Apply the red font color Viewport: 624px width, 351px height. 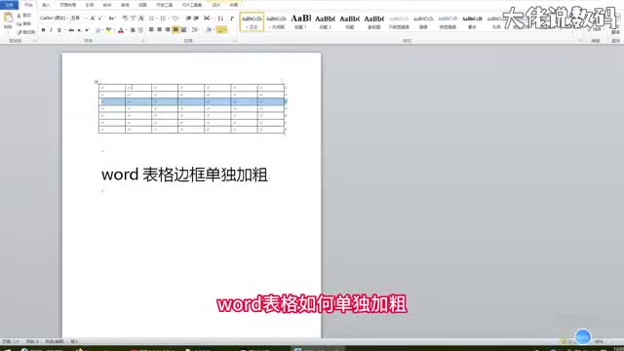point(121,30)
